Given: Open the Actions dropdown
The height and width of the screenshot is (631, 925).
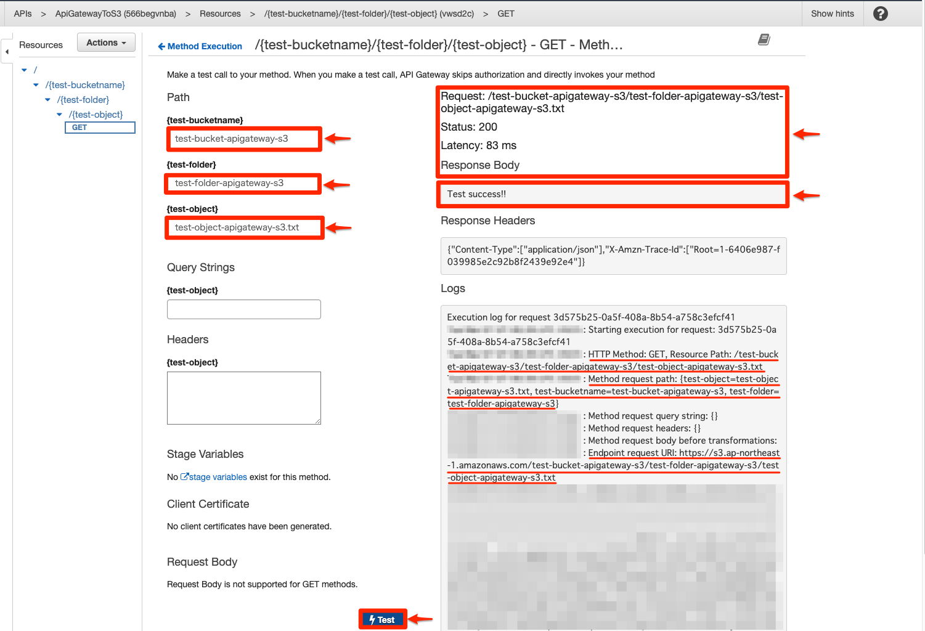Looking at the screenshot, I should (x=105, y=42).
